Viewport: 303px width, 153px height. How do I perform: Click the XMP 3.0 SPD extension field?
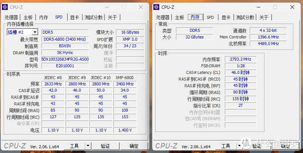pyautogui.click(x=130, y=39)
